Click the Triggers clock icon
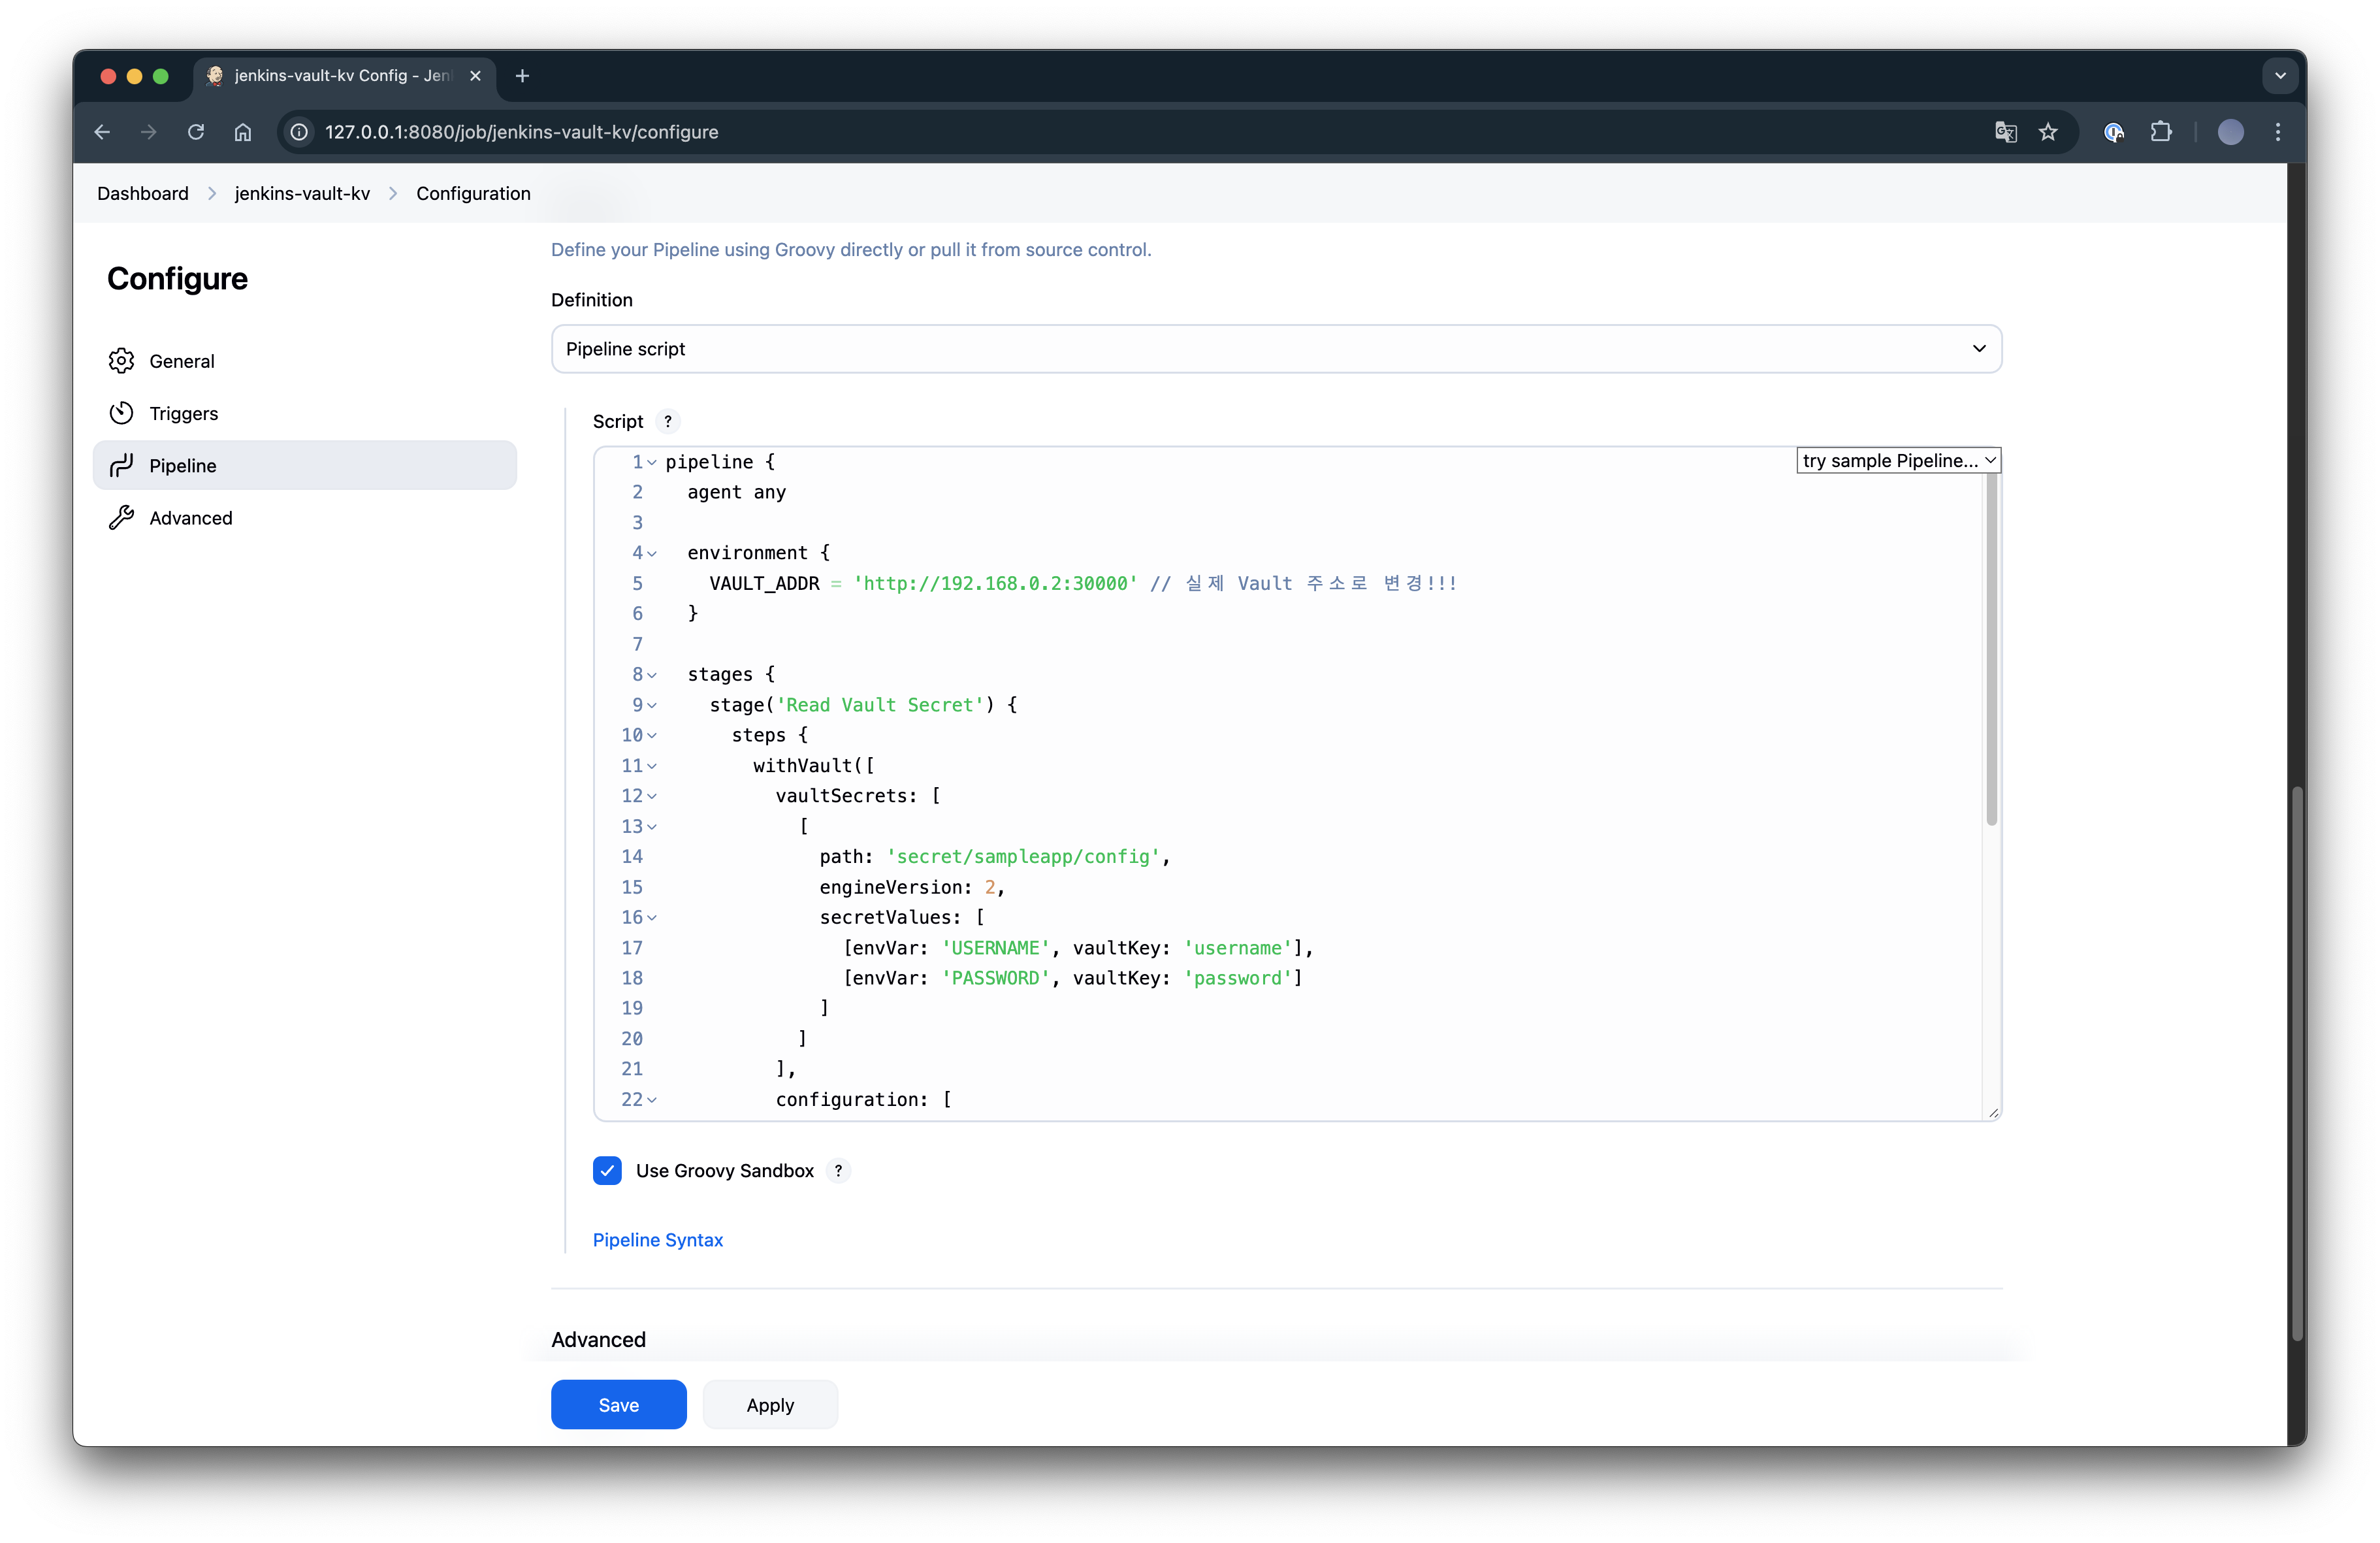Viewport: 2380px width, 1543px height. [121, 413]
